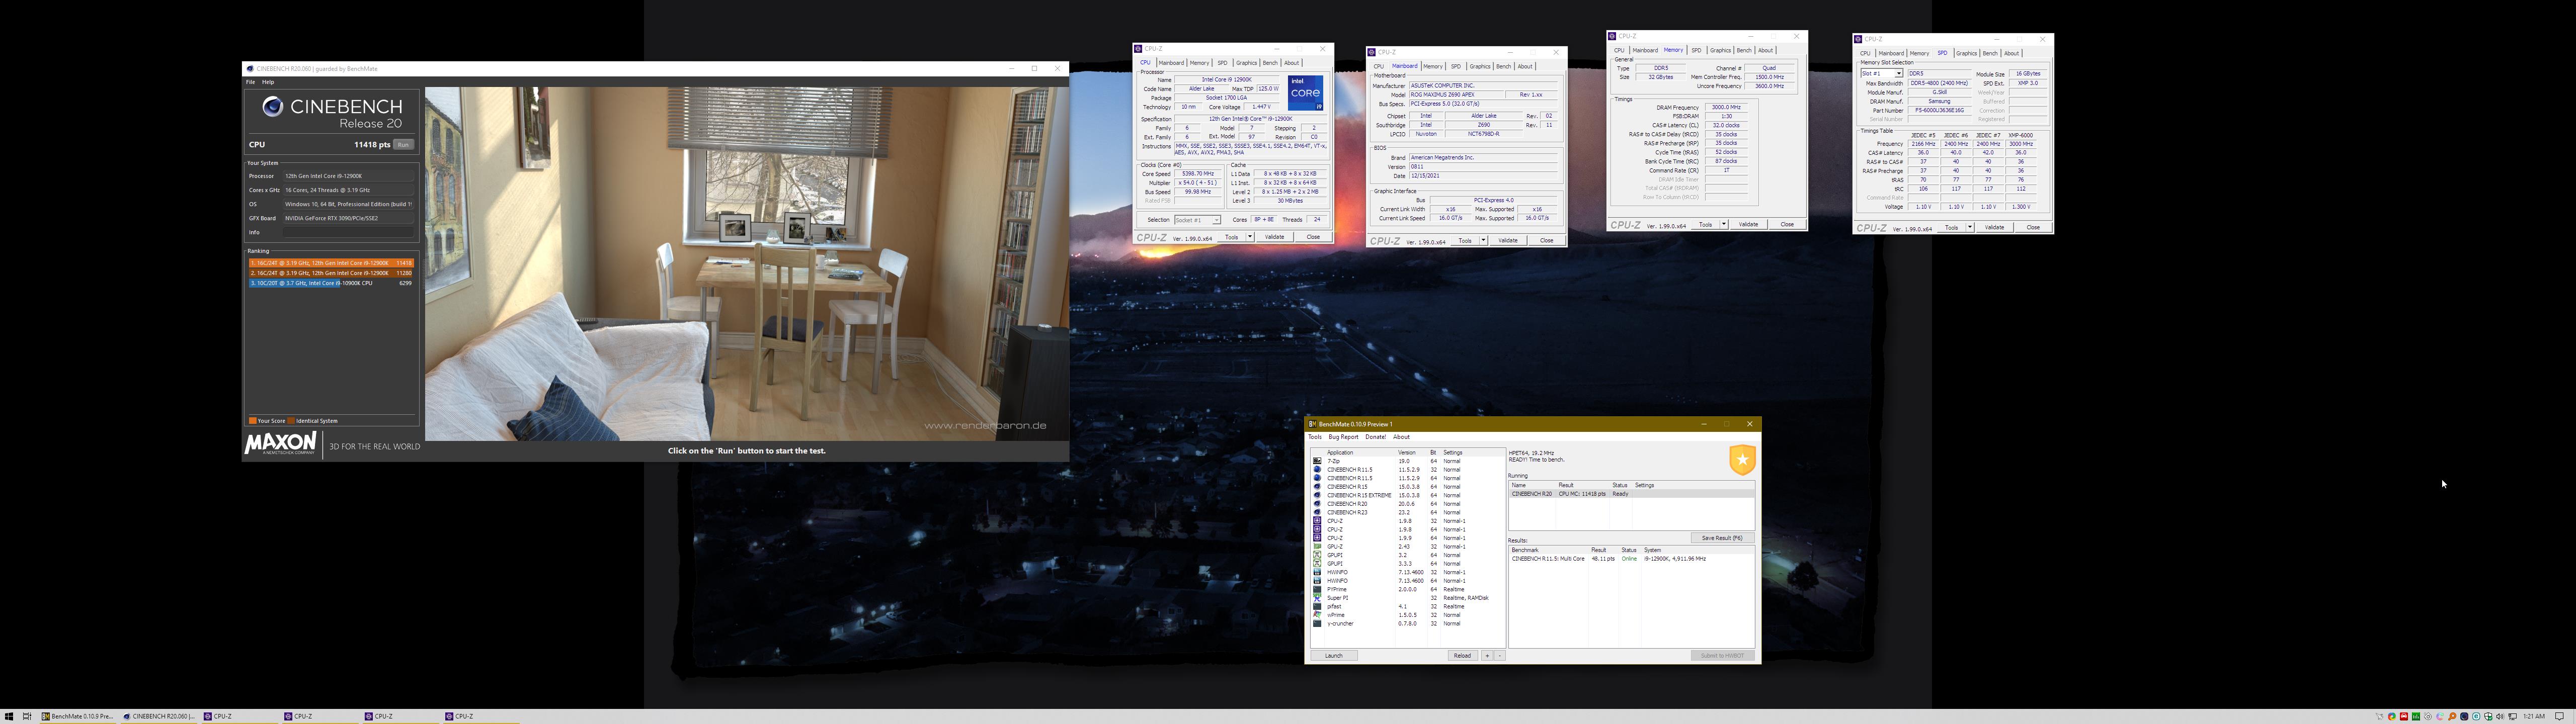Open the Help menu in Cinebench
The width and height of the screenshot is (2576, 724).
(x=268, y=82)
